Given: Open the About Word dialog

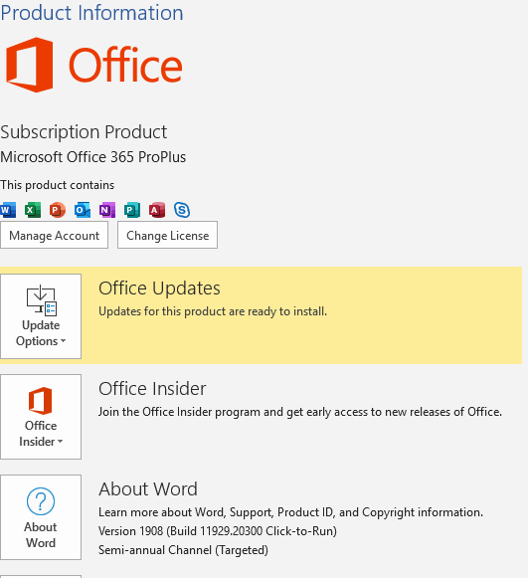Looking at the screenshot, I should coord(41,517).
